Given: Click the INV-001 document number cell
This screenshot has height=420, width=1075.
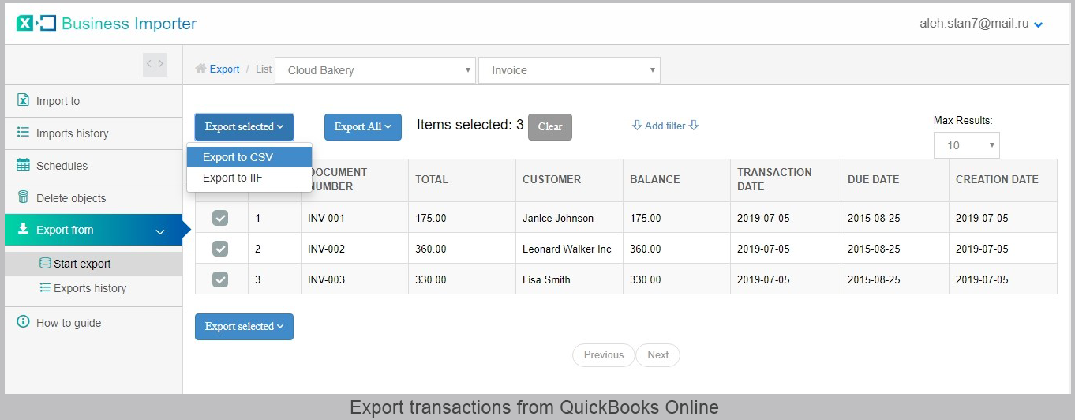Looking at the screenshot, I should (354, 218).
